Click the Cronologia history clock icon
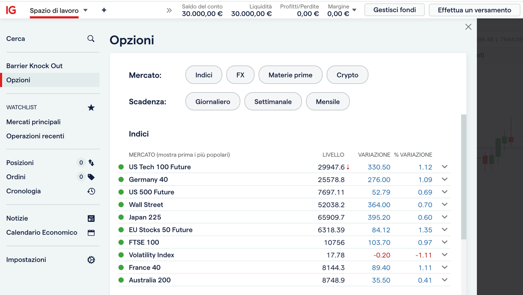 [91, 191]
